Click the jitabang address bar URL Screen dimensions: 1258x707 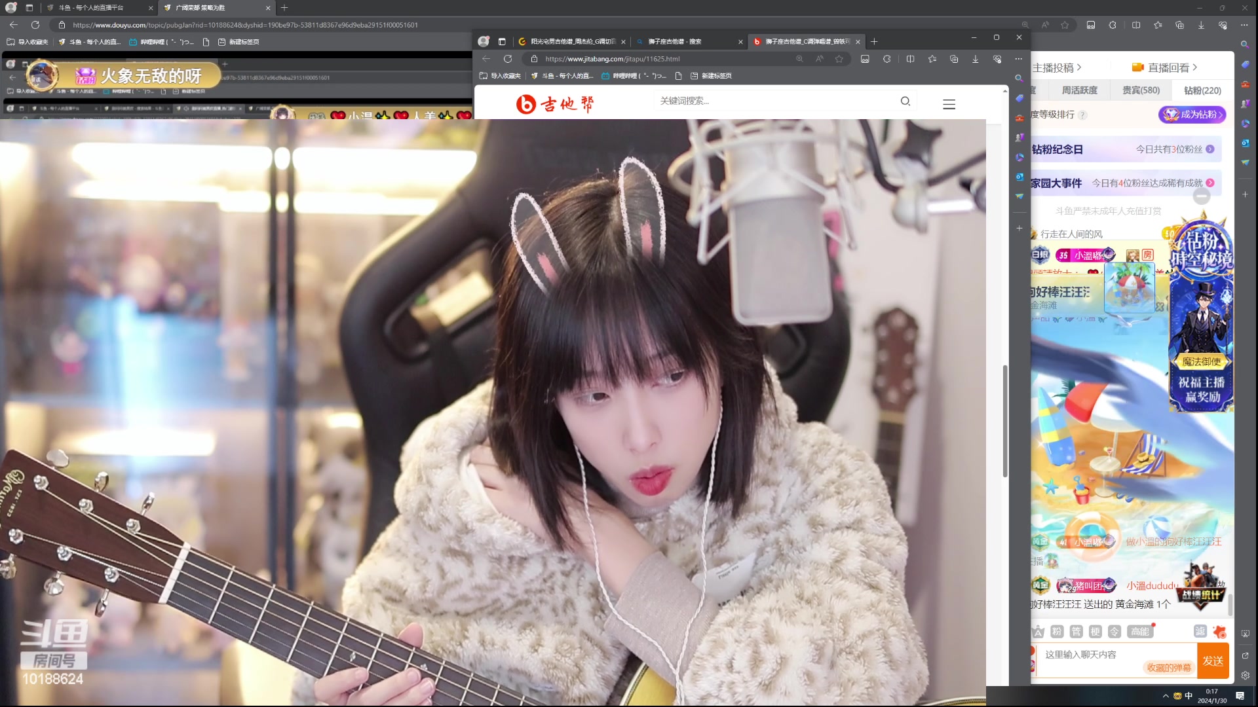click(x=613, y=59)
